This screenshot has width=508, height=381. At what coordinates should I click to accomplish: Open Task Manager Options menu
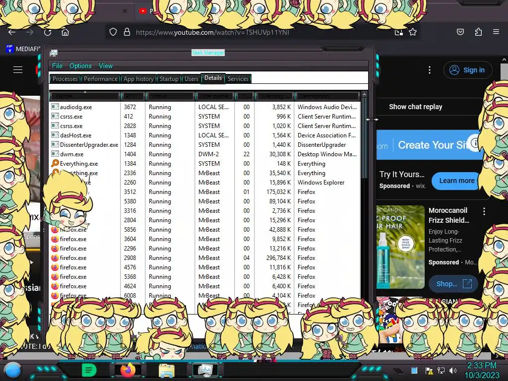point(80,66)
